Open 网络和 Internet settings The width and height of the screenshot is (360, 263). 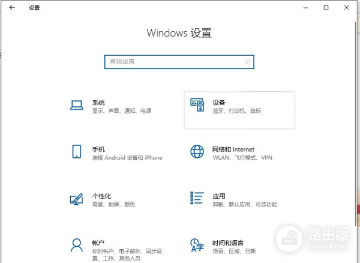coord(233,150)
